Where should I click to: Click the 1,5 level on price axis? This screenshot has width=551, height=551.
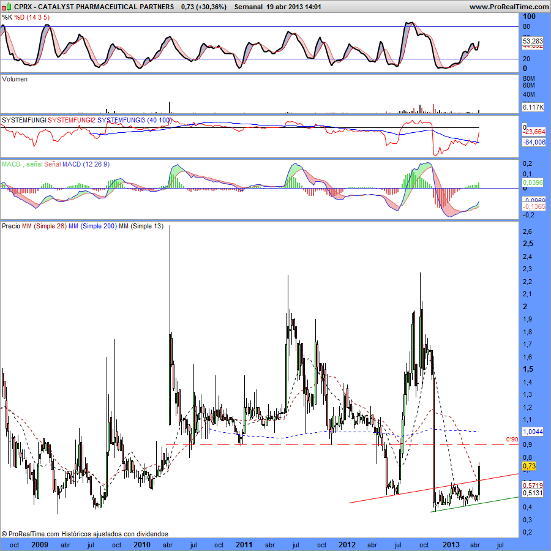tap(528, 369)
